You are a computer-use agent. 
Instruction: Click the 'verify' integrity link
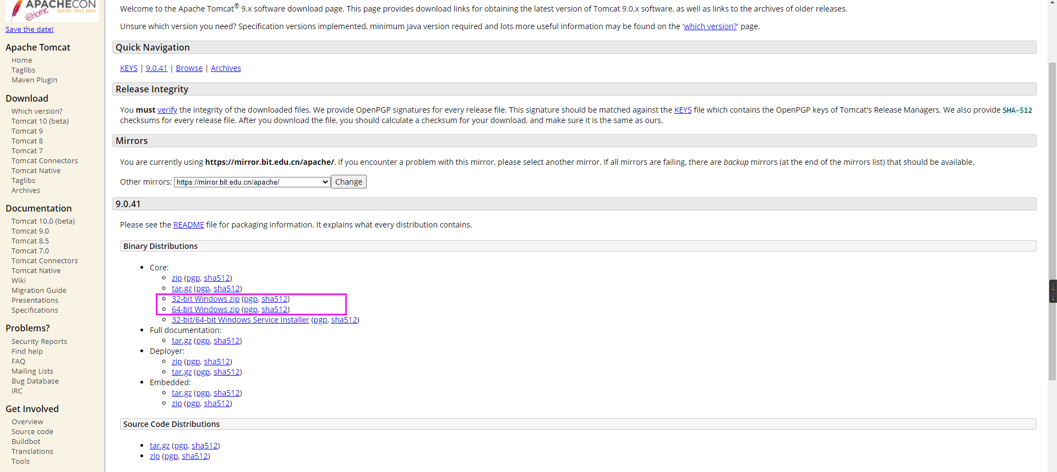pyautogui.click(x=167, y=110)
